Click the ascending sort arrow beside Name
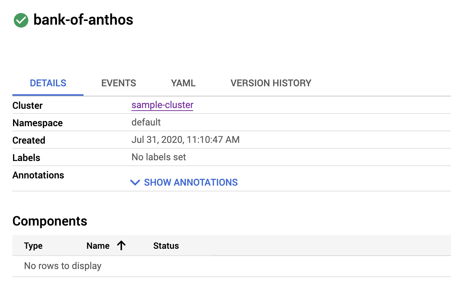 [x=121, y=246]
